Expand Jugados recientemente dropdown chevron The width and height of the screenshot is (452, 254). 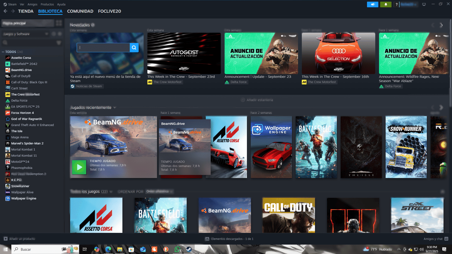pyautogui.click(x=115, y=107)
